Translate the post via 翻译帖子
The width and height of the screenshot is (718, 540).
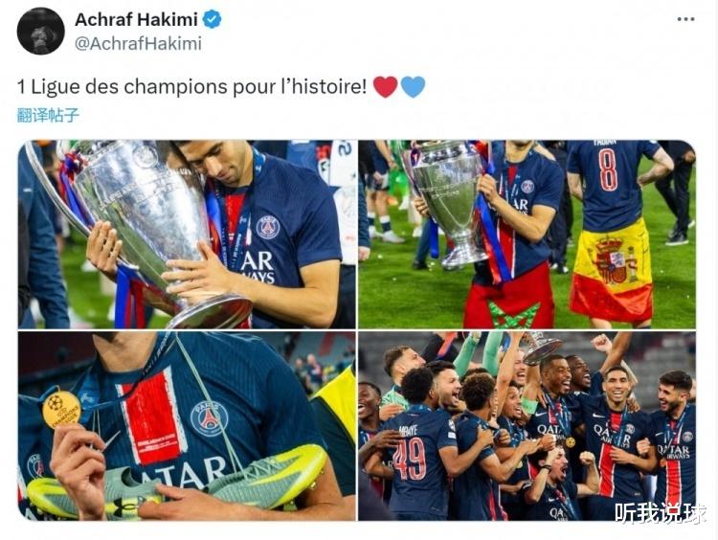48,115
